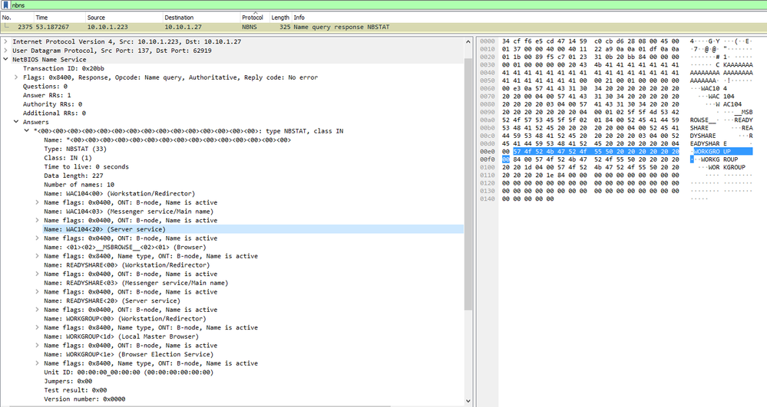Expand the User Datagram Protocol section
This screenshot has height=407, width=767.
(x=5, y=51)
